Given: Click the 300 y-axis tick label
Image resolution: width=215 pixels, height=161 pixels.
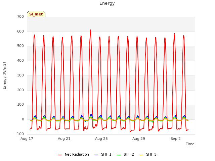Looking at the screenshot, I should [x=20, y=75].
